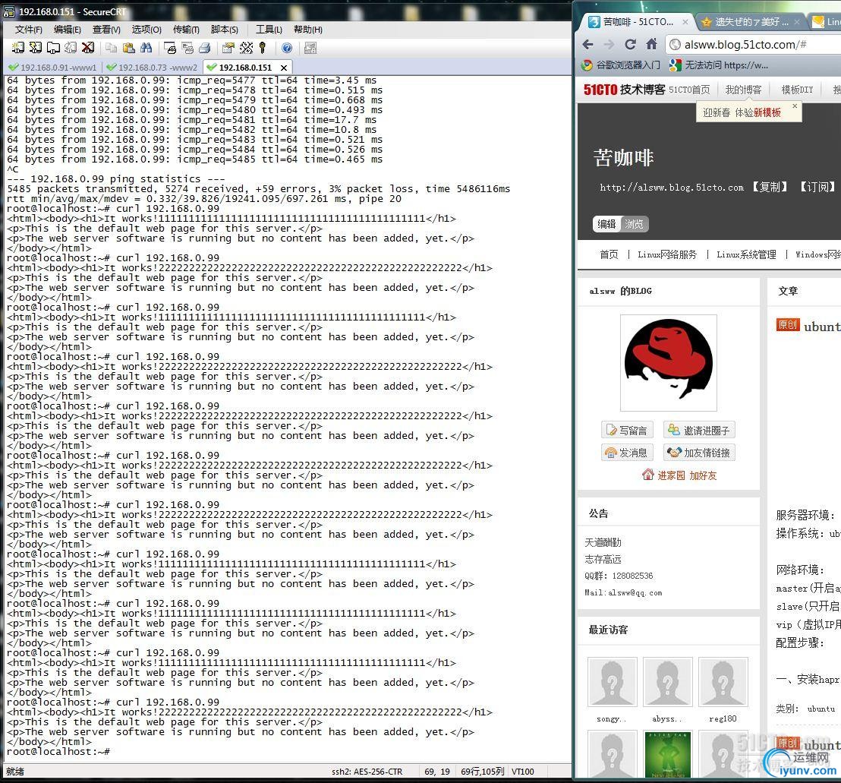Click the greyed Reconnect toolbar icon

pyautogui.click(x=71, y=49)
